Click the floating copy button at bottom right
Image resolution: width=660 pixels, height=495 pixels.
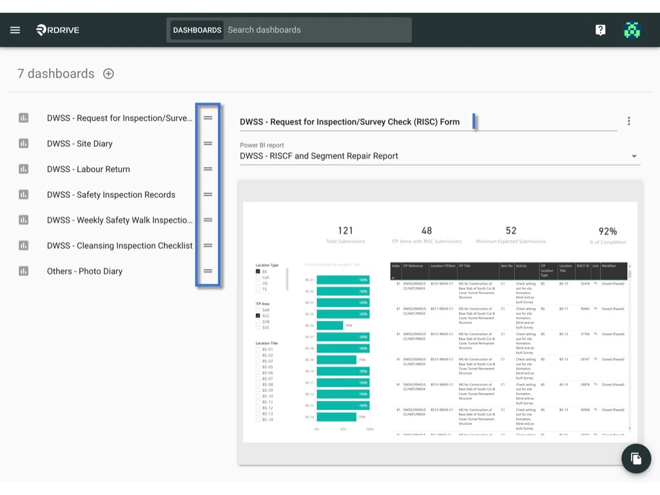pyautogui.click(x=636, y=458)
